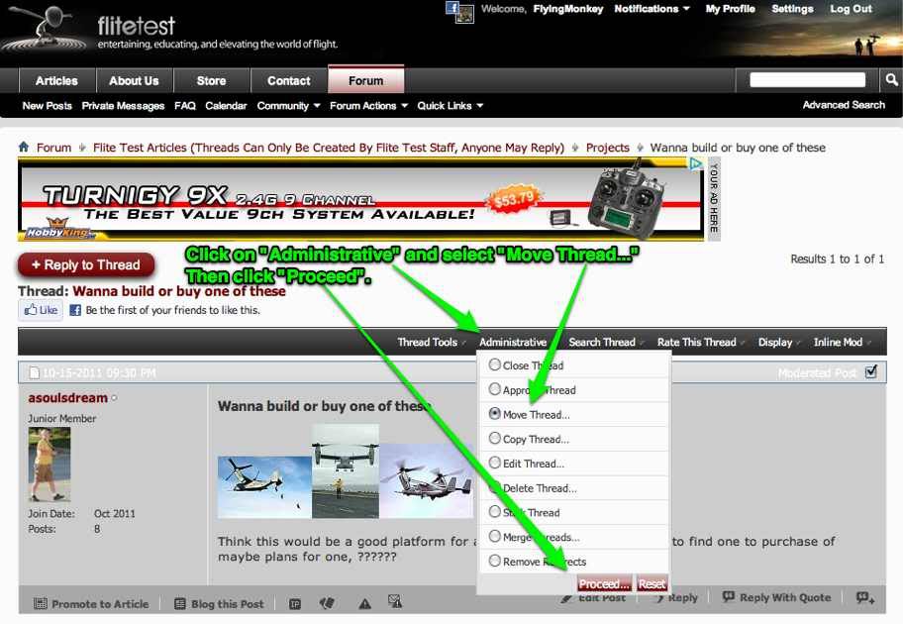Select the Close Thread radio button
Screen dimensions: 903x624
494,364
